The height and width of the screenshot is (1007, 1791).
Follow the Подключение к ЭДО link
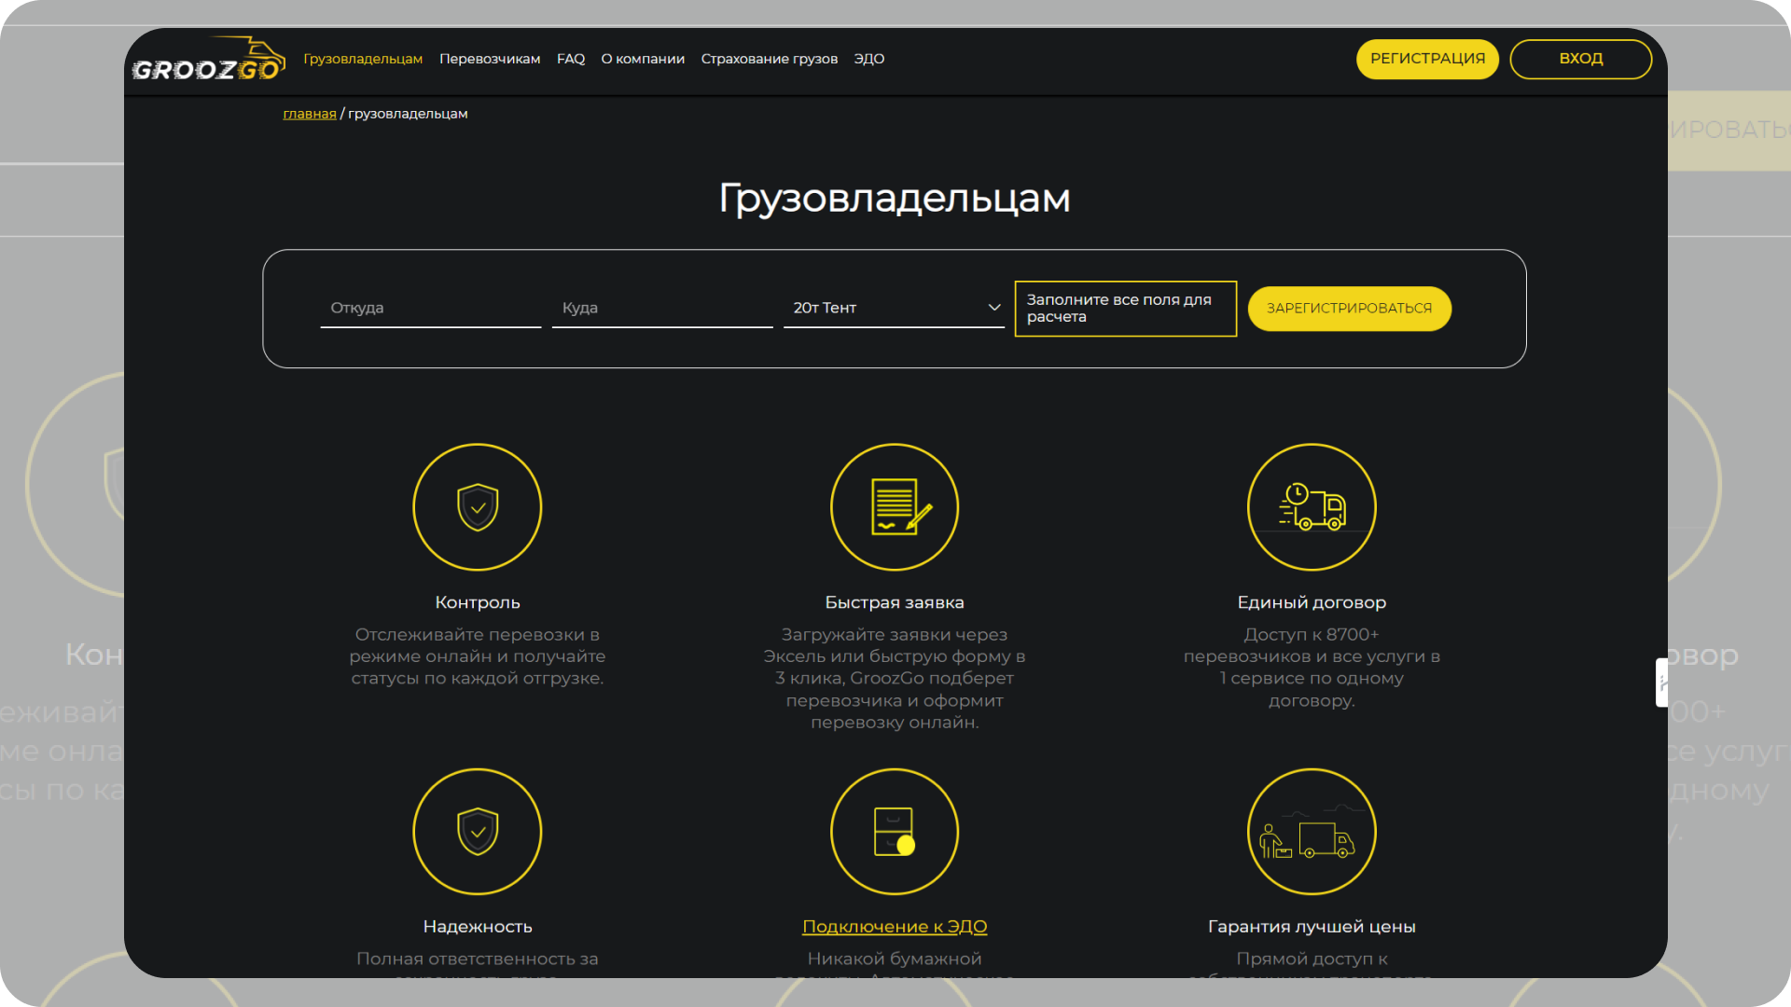pos(895,927)
